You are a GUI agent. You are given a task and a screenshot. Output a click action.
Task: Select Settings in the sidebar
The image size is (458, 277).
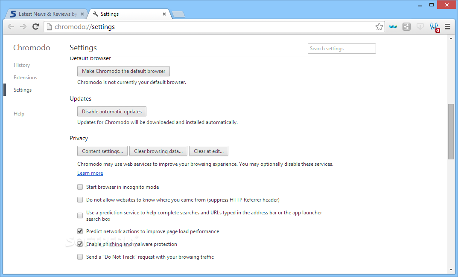click(x=23, y=90)
